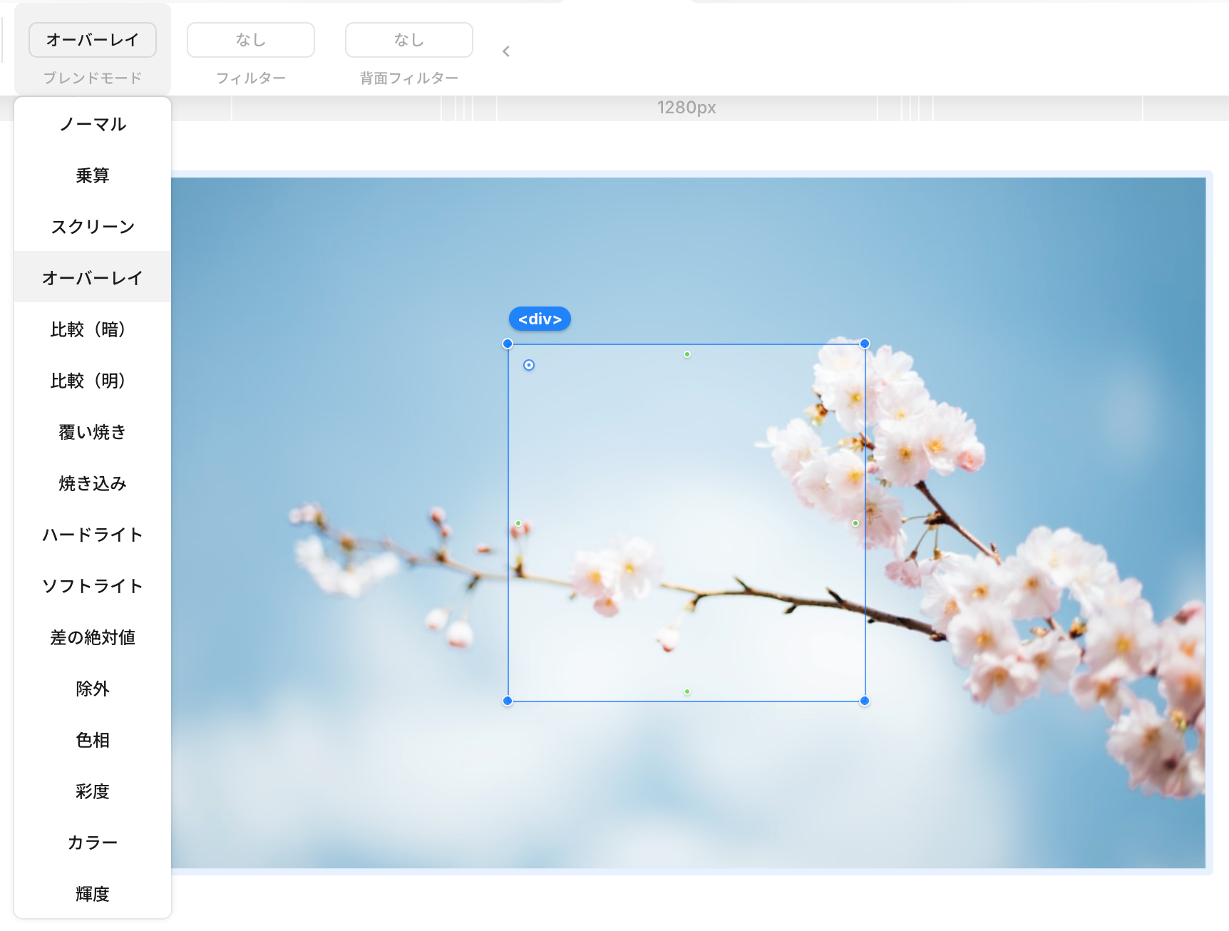Collapse panel with the left chevron arrow

point(506,51)
